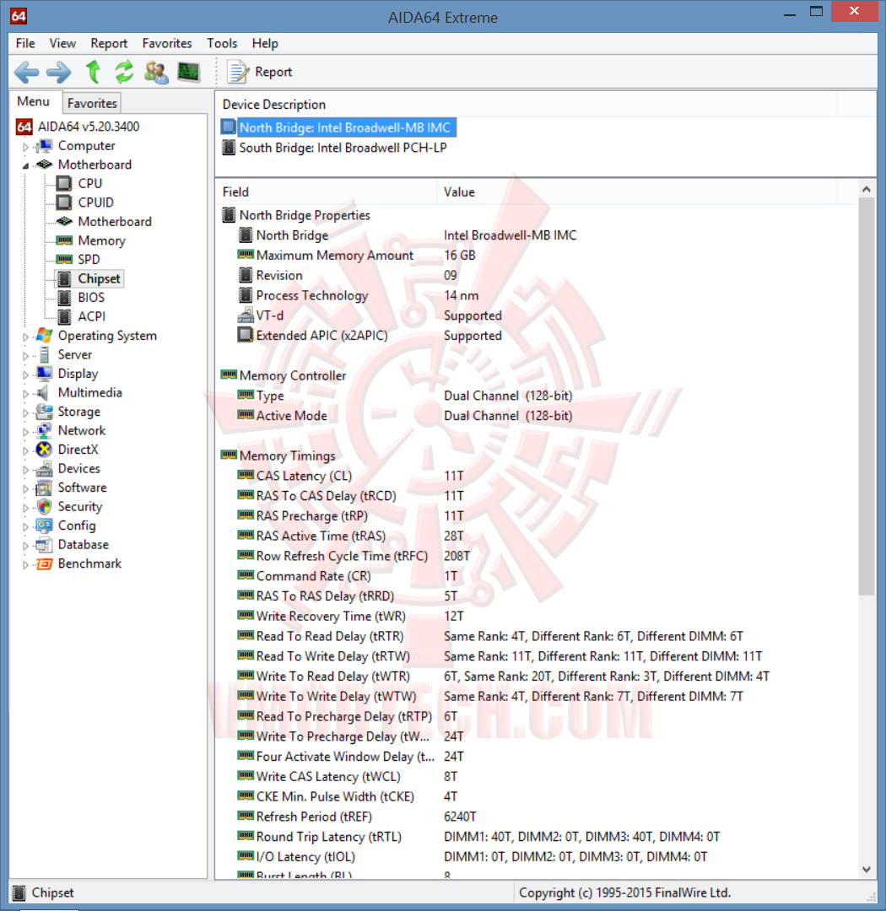The height and width of the screenshot is (911, 886).
Task: Click the green Up arrow toolbar icon
Action: pos(93,72)
